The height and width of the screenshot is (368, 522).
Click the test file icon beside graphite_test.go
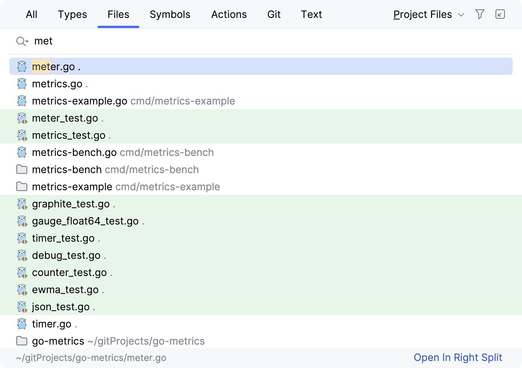[21, 203]
